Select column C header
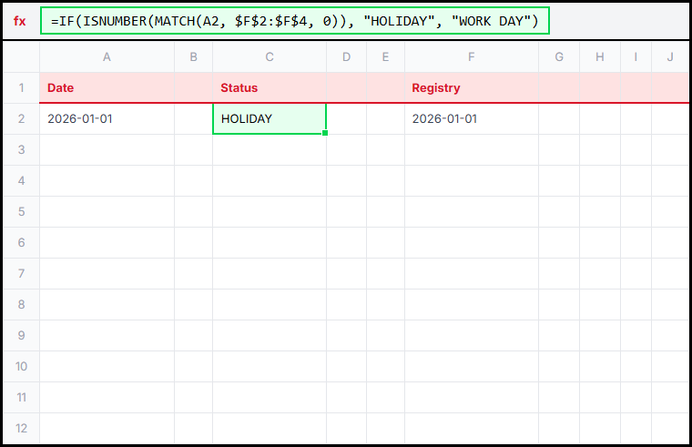The image size is (692, 447). (x=269, y=57)
